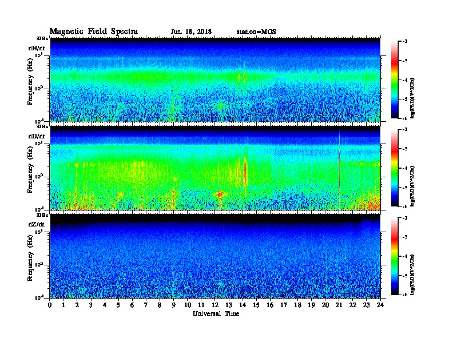This screenshot has width=453, height=350.
Task: Click the red patch near 12.5 UT in dD/dt
Action: [220, 194]
